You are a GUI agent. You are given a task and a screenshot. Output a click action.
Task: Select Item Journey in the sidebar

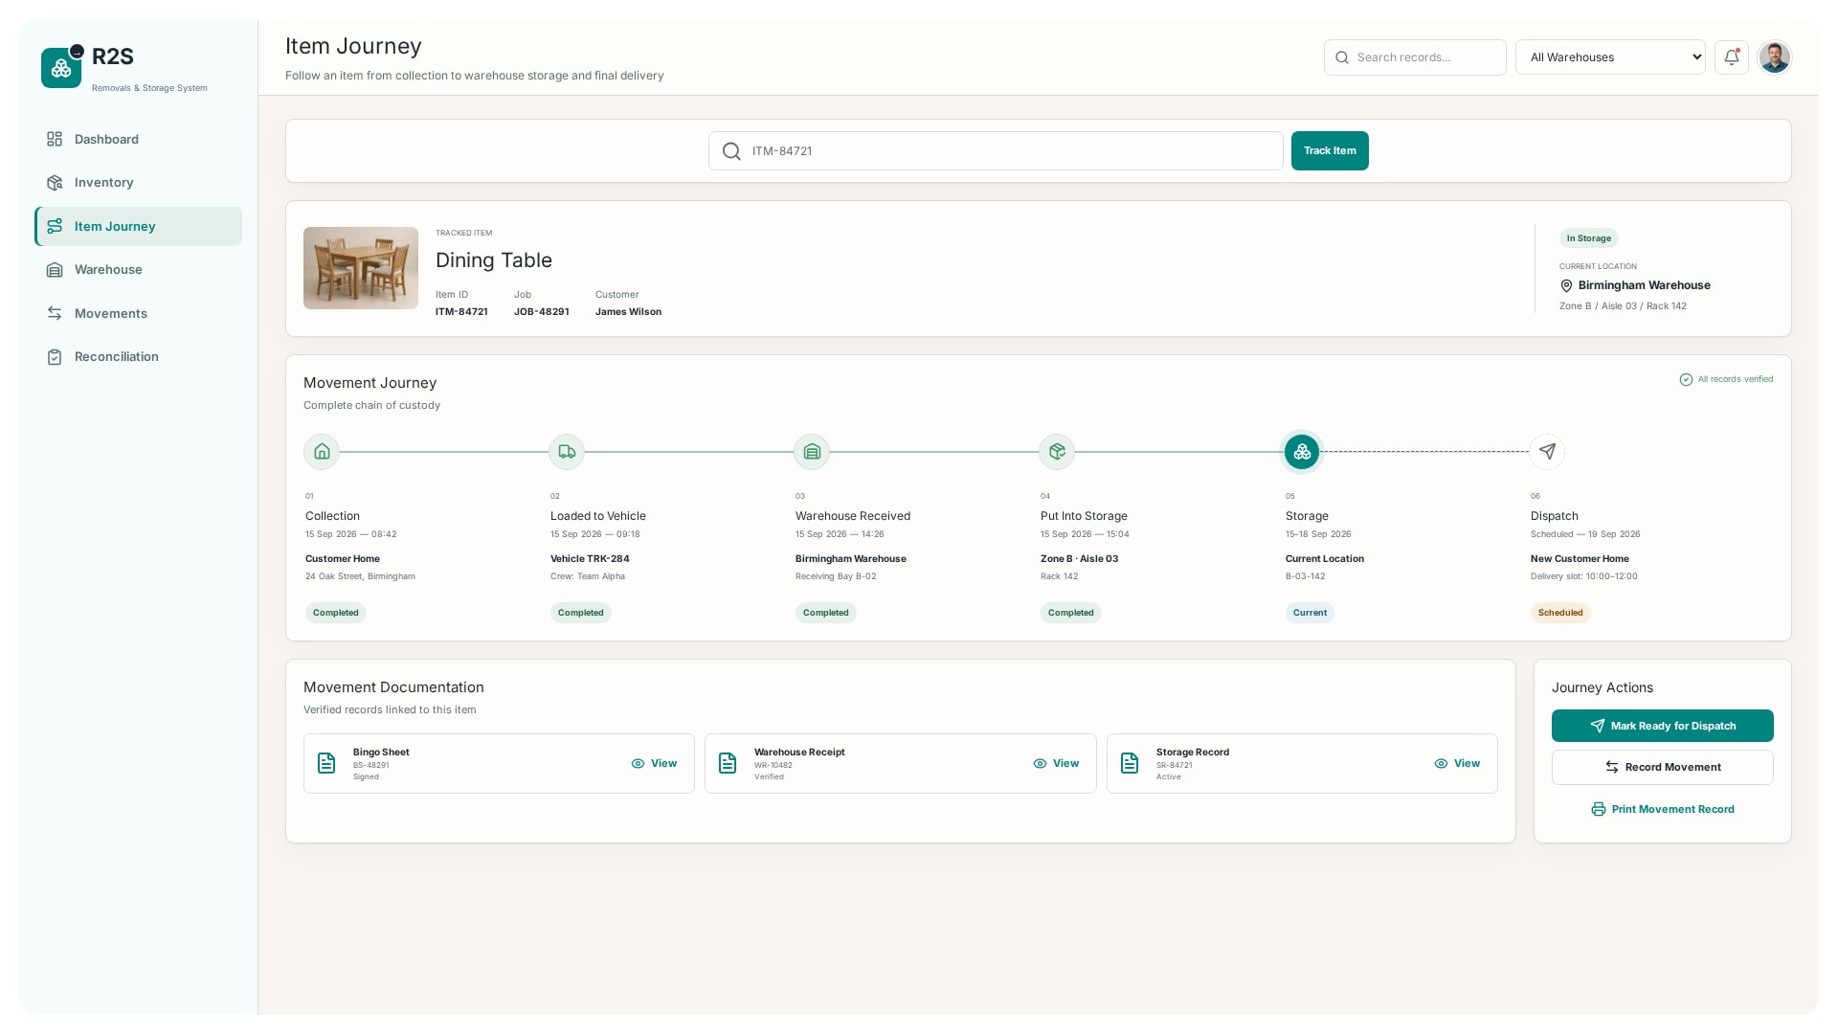click(x=139, y=226)
